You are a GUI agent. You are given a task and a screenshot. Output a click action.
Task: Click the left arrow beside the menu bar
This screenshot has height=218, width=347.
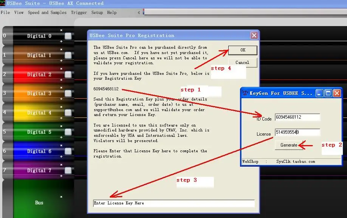(x=139, y=12)
